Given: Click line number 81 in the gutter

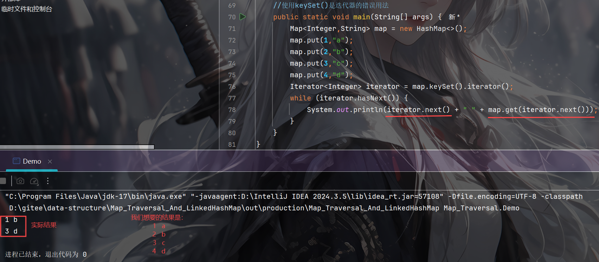Looking at the screenshot, I should click(x=232, y=144).
